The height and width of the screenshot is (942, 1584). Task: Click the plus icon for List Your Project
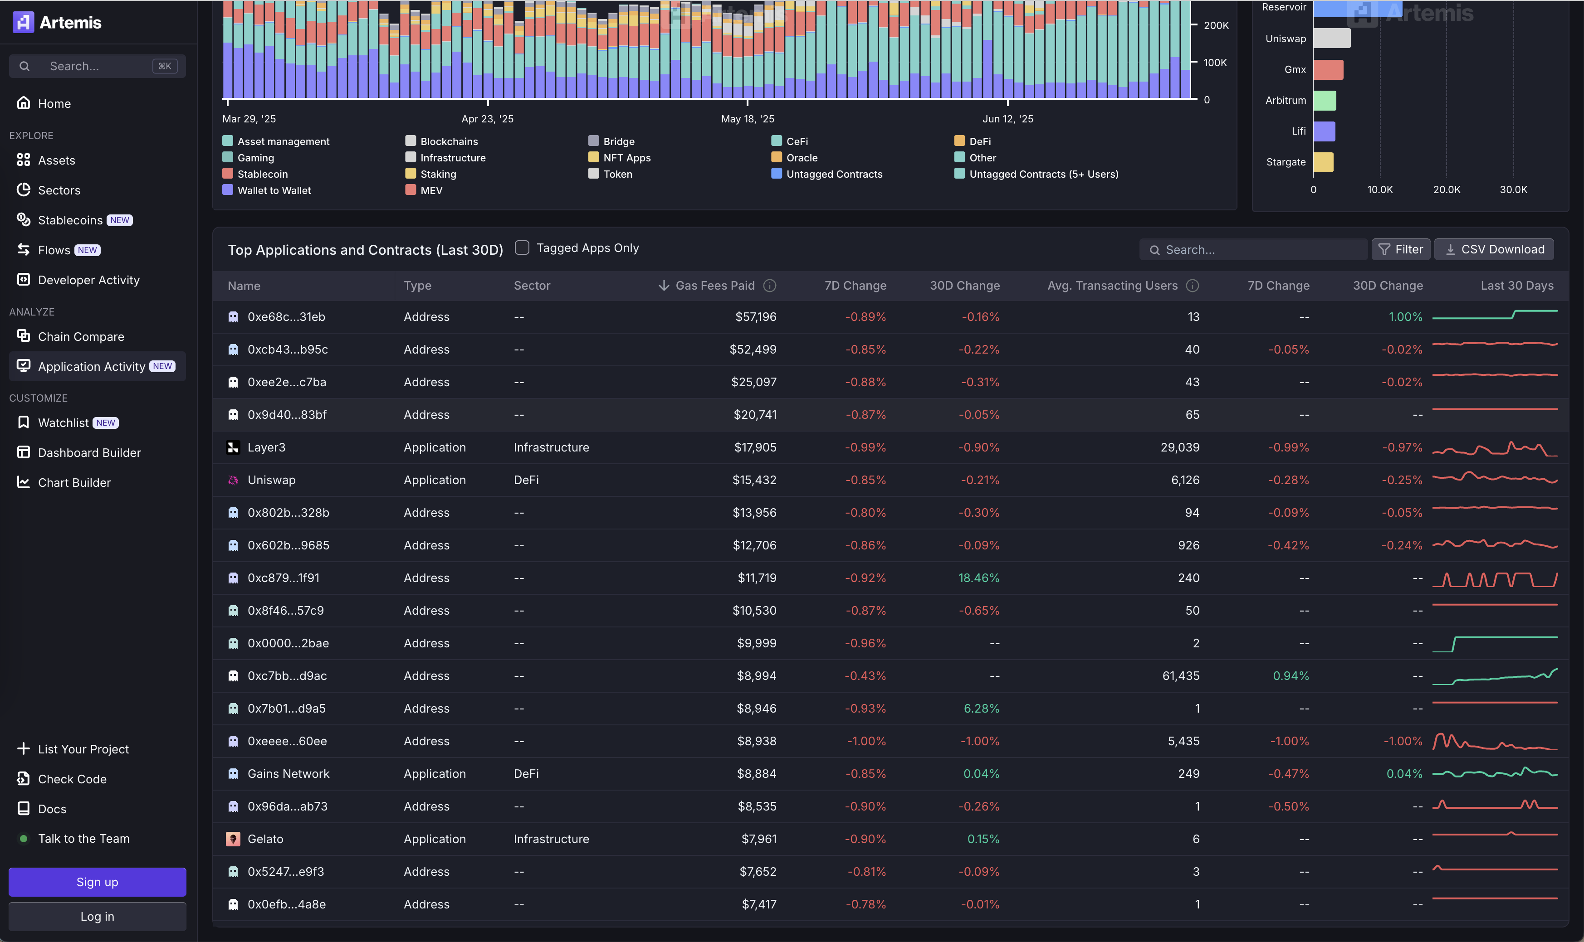pyautogui.click(x=24, y=748)
